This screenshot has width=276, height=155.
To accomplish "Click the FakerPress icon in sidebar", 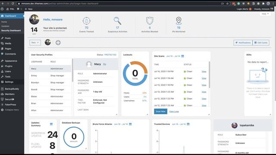I will point(2,105).
